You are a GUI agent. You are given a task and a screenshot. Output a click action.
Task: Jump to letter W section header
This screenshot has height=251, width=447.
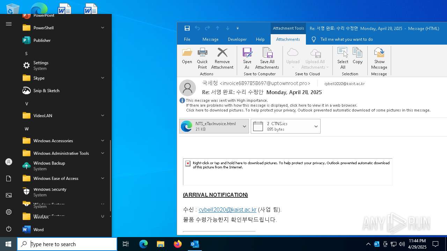pos(27,129)
